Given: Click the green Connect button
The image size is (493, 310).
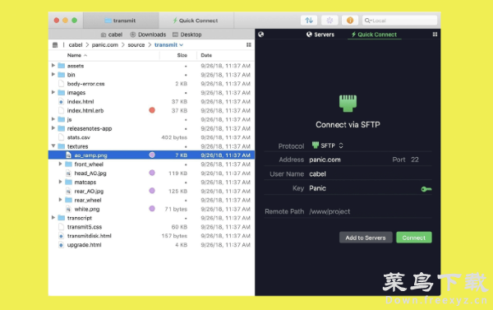Looking at the screenshot, I should pyautogui.click(x=414, y=238).
